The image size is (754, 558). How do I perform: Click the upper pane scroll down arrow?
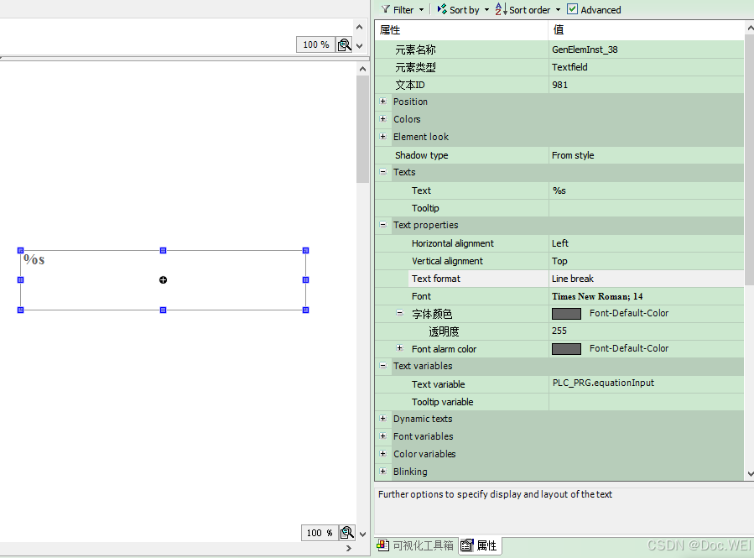tap(359, 45)
